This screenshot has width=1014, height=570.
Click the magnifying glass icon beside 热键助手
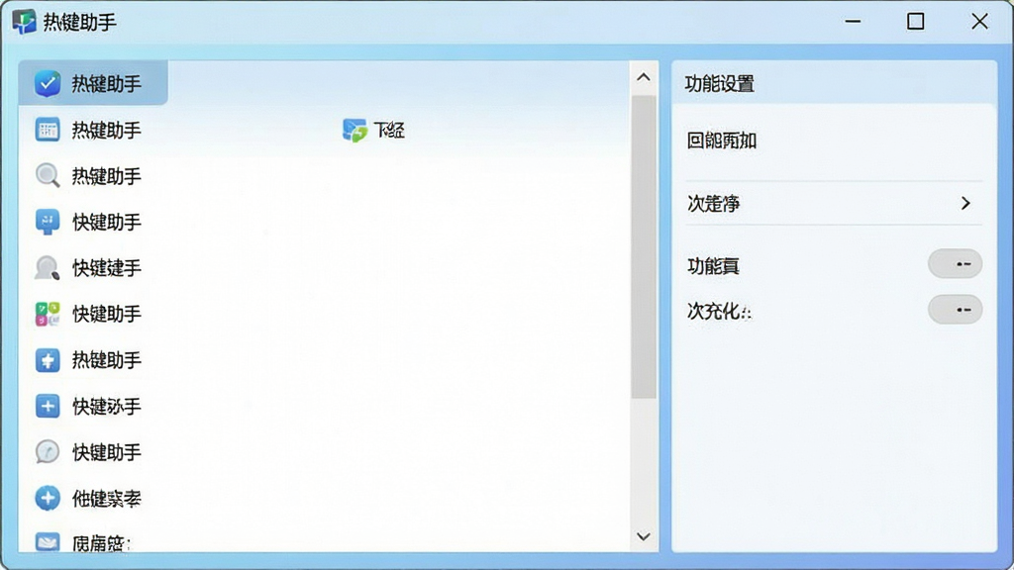[x=48, y=176]
